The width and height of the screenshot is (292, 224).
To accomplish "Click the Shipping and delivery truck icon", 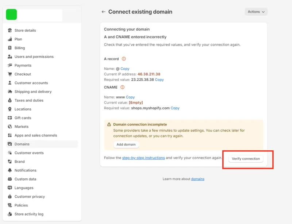I will pyautogui.click(x=10, y=92).
